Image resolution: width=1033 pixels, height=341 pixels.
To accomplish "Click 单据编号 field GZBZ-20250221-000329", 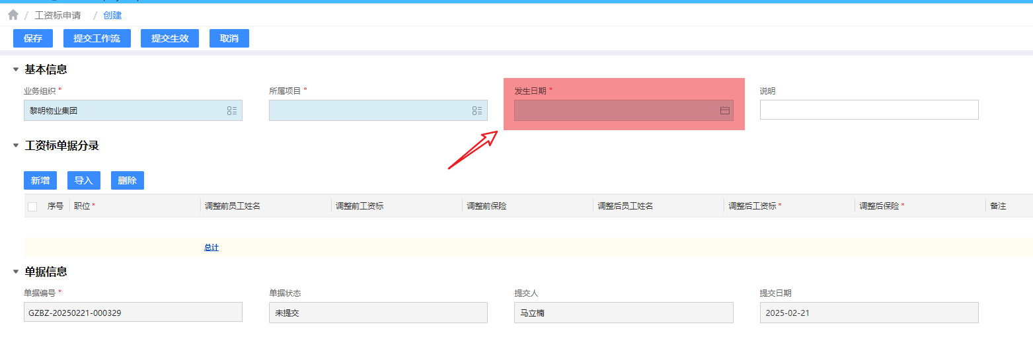I will coord(134,313).
